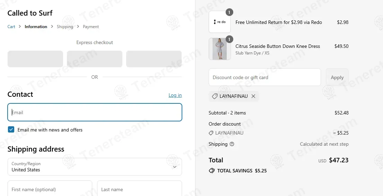
Task: Toggle Email me with news and offers
Action: click(11, 130)
